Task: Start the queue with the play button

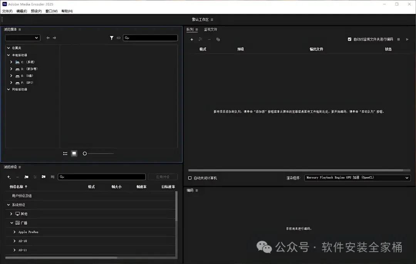Action: click(407, 39)
